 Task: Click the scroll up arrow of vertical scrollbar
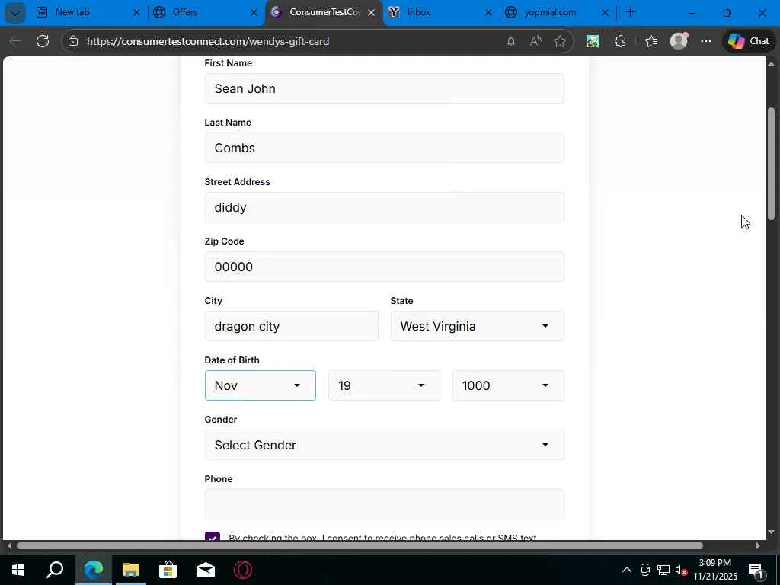[771, 63]
